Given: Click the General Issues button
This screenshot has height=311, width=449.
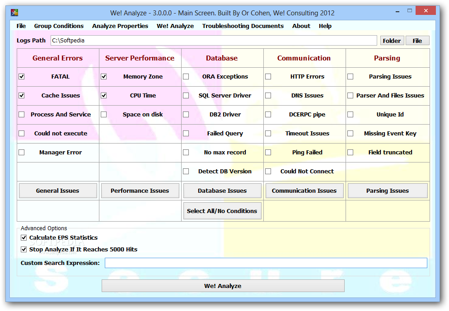Looking at the screenshot, I should pos(58,191).
